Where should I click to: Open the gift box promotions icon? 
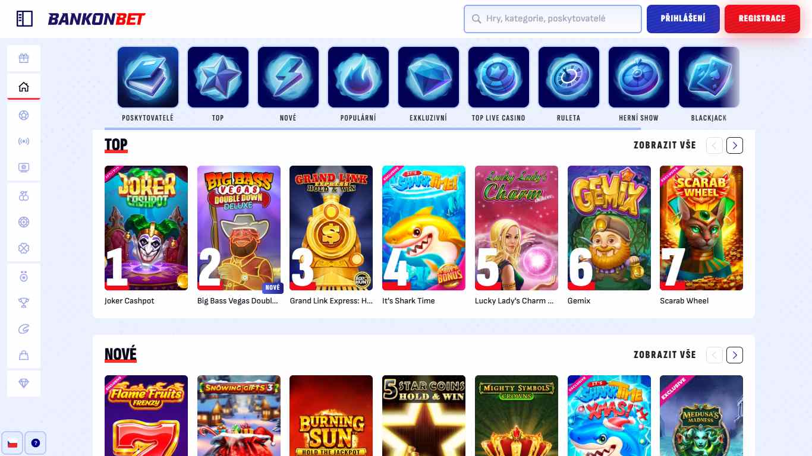(24, 58)
